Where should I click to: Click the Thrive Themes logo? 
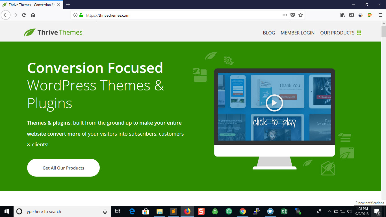(x=53, y=32)
